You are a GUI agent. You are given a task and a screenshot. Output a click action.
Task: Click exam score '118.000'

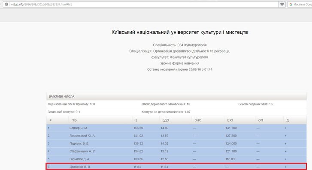click(231, 159)
